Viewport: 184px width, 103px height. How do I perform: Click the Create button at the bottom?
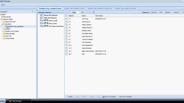pyautogui.click(x=70, y=97)
